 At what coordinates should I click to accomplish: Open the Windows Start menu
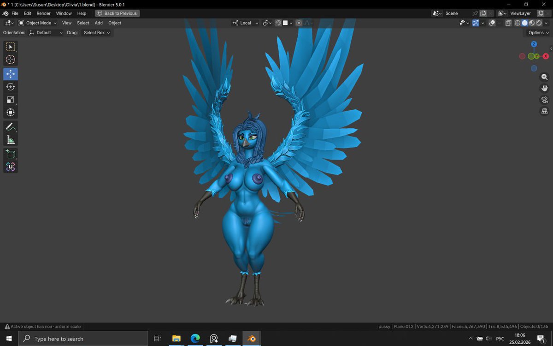(9, 339)
